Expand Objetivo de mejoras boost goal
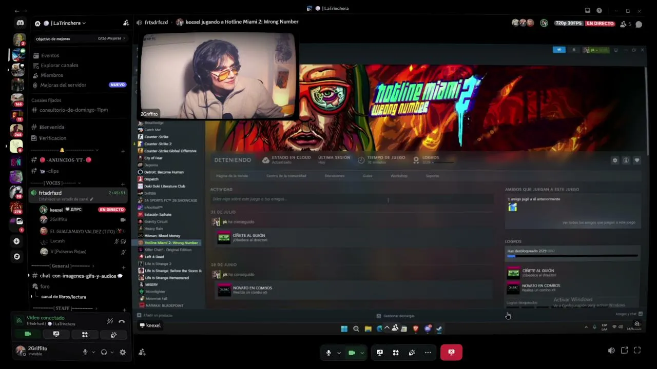Screen dimensions: 657x369 pos(80,38)
